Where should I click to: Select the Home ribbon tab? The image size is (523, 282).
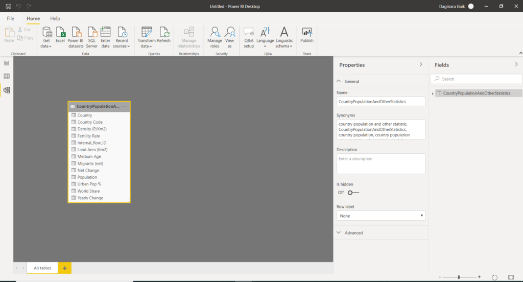pyautogui.click(x=33, y=19)
